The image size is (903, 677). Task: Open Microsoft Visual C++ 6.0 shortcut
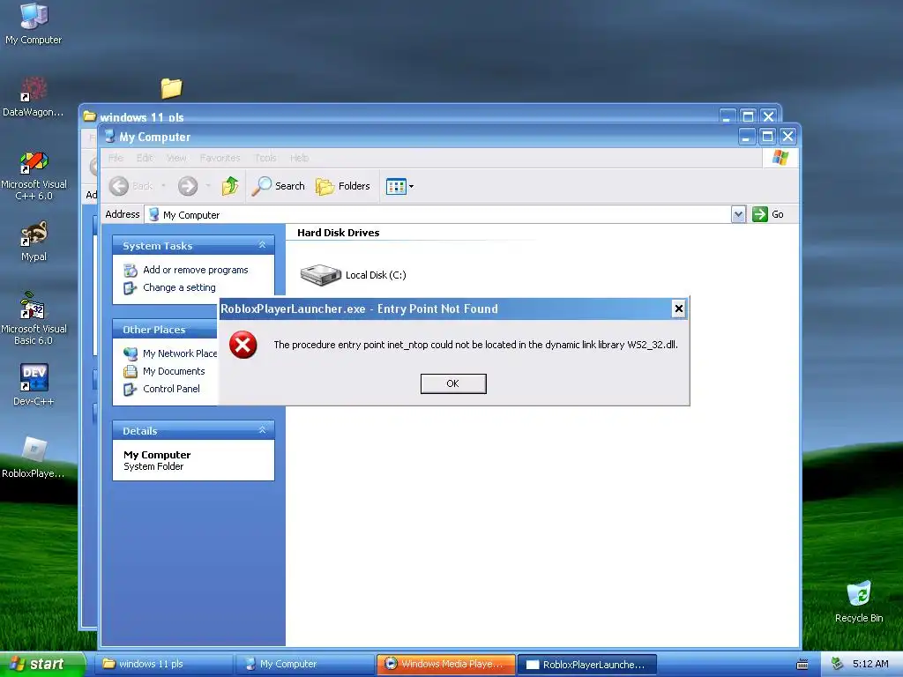point(34,176)
